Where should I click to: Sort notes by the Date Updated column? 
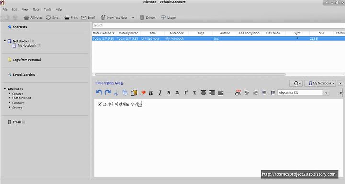click(x=128, y=33)
